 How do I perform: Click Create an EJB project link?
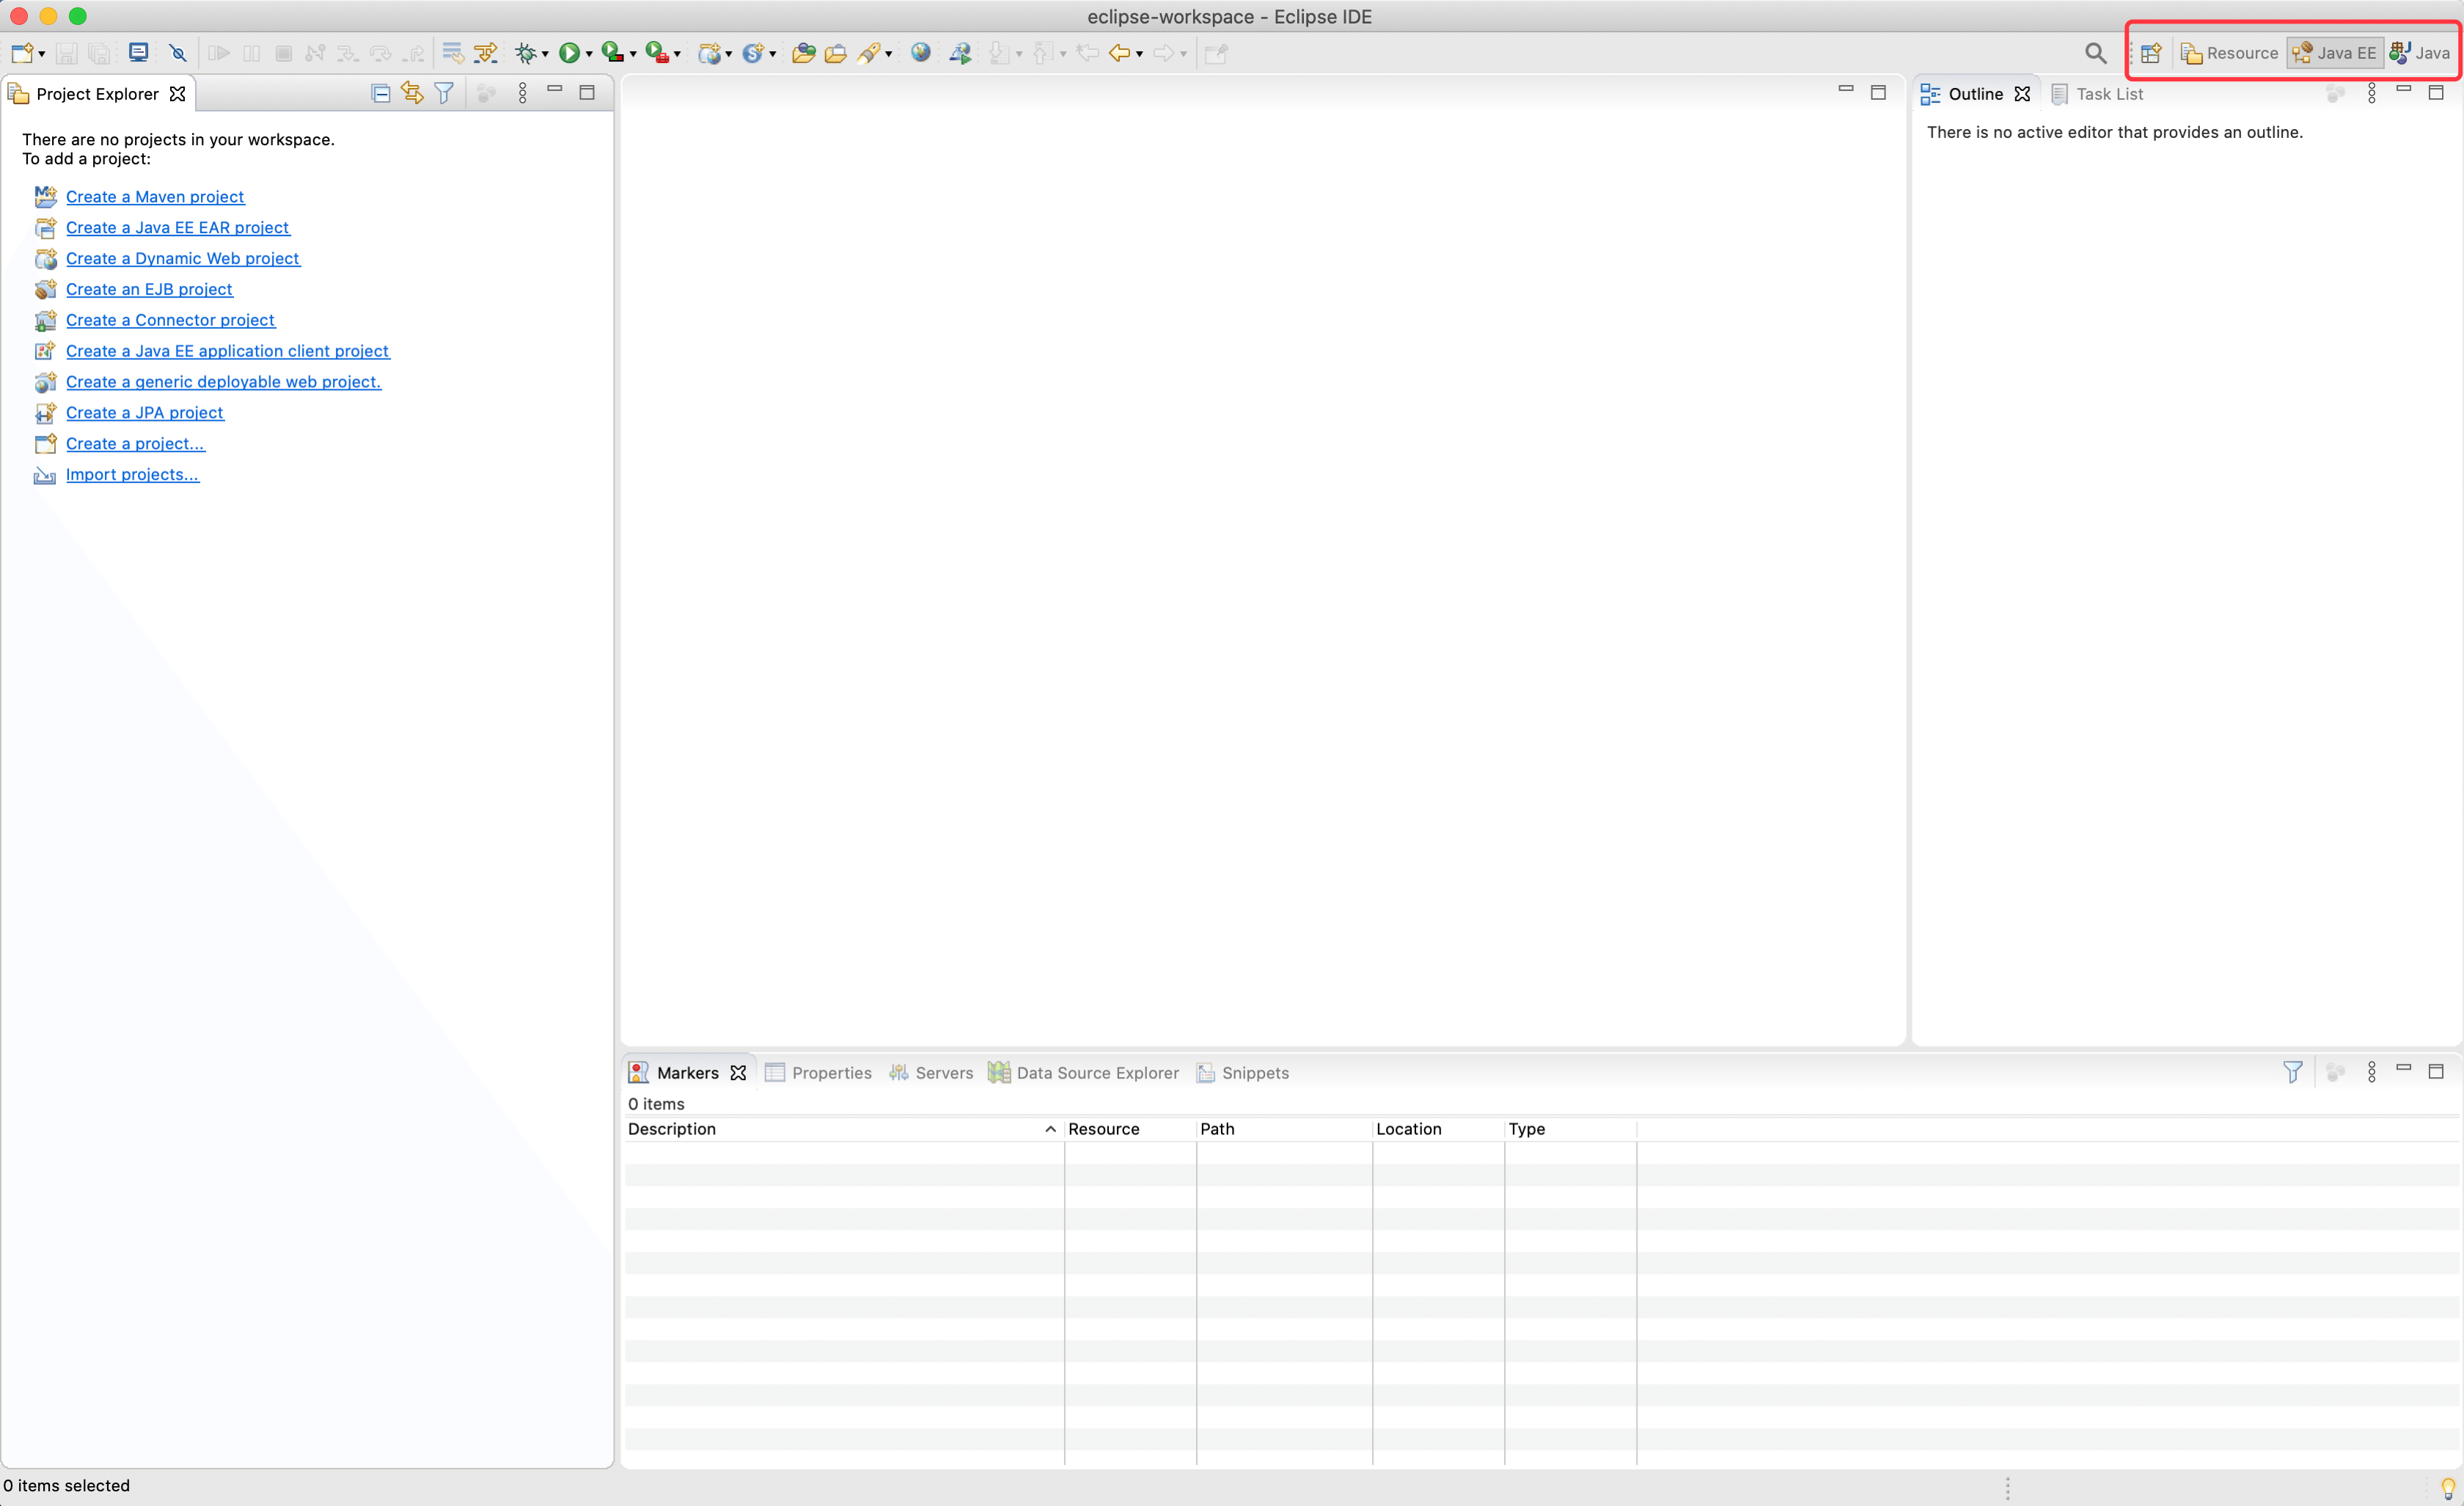tap(149, 289)
